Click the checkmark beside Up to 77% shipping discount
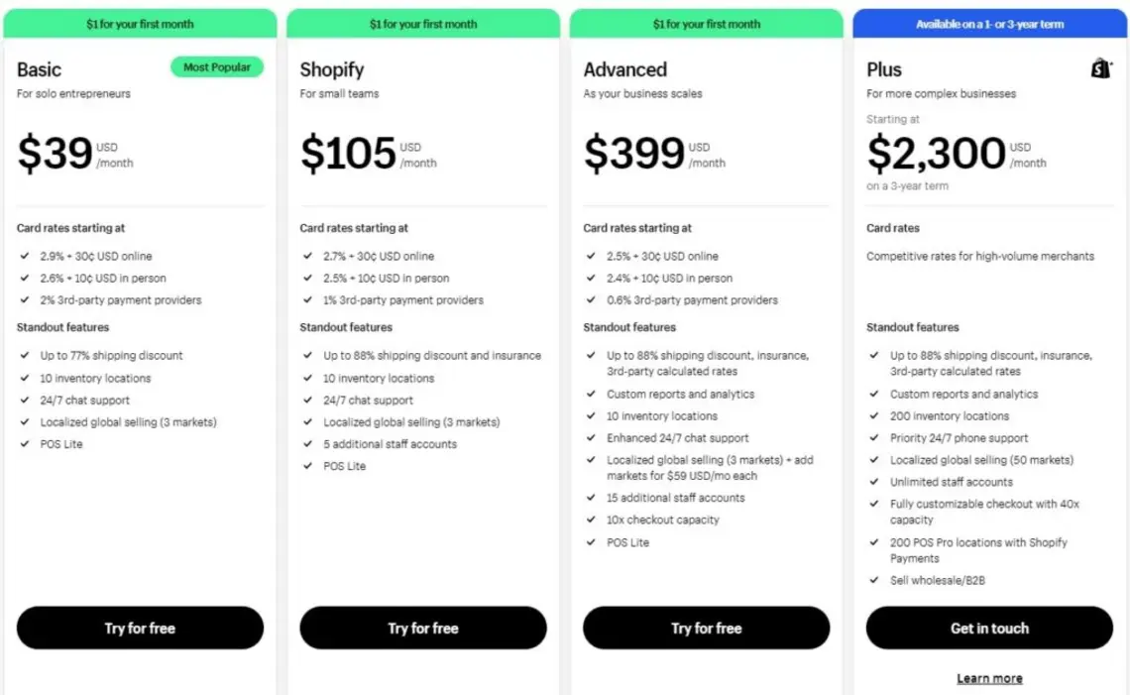The height and width of the screenshot is (695, 1130). tap(24, 356)
